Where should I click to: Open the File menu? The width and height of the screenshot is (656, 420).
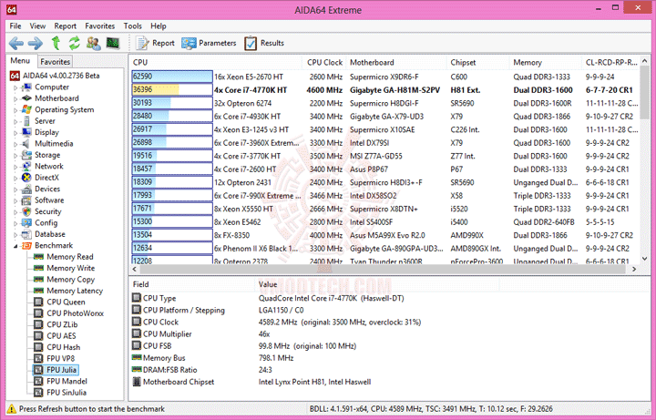[x=15, y=26]
